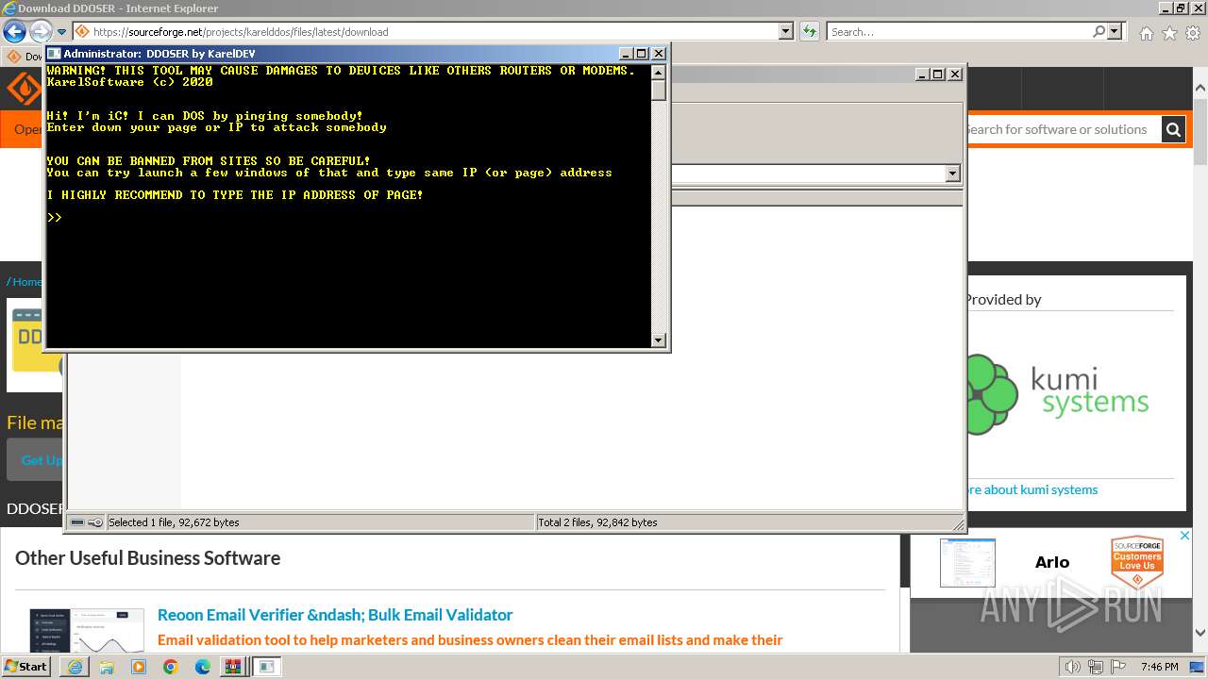
Task: Click 'I HIGHLY RECOMMEND TO TYPE' console line
Action: click(235, 195)
